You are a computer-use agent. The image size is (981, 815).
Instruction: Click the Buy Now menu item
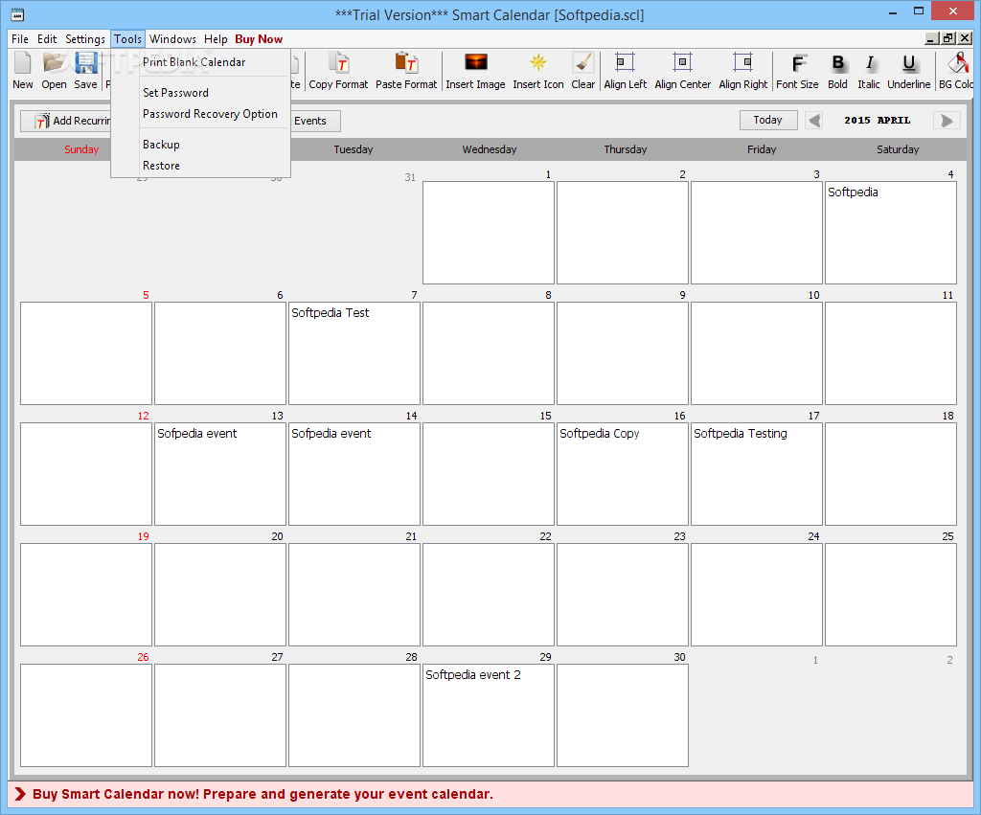[x=259, y=38]
